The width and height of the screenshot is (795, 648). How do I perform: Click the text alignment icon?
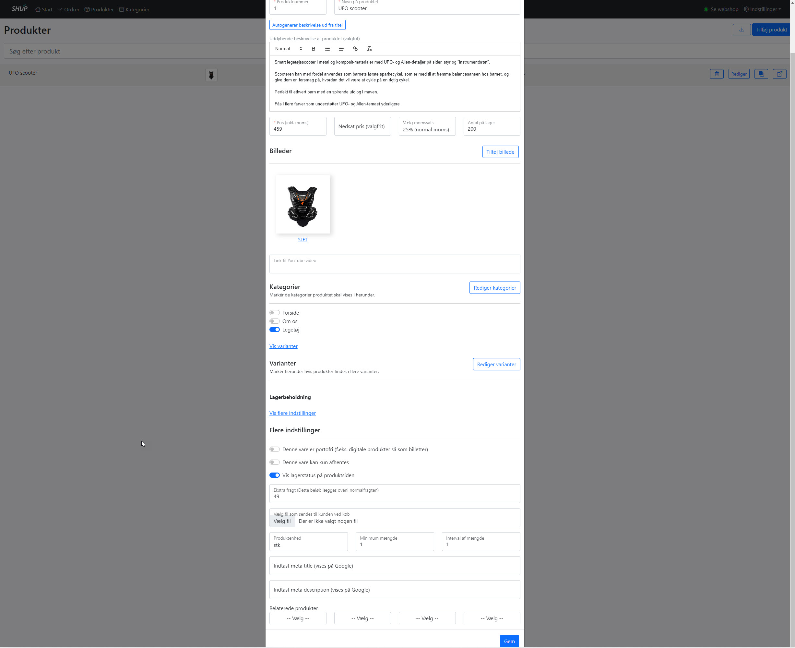(341, 49)
